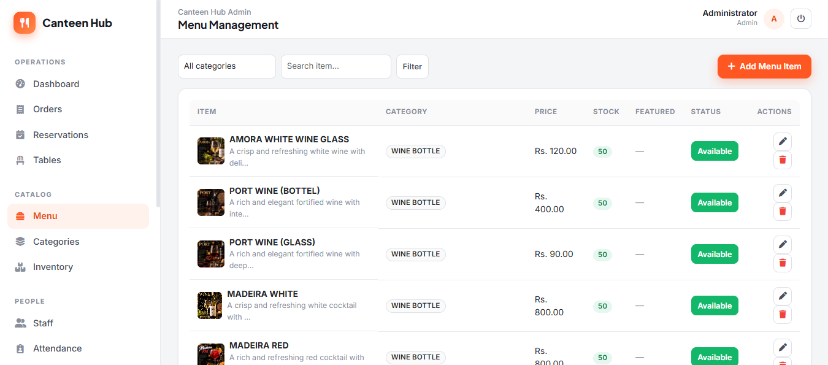Click the STOCK column header
828x365 pixels.
(x=606, y=112)
